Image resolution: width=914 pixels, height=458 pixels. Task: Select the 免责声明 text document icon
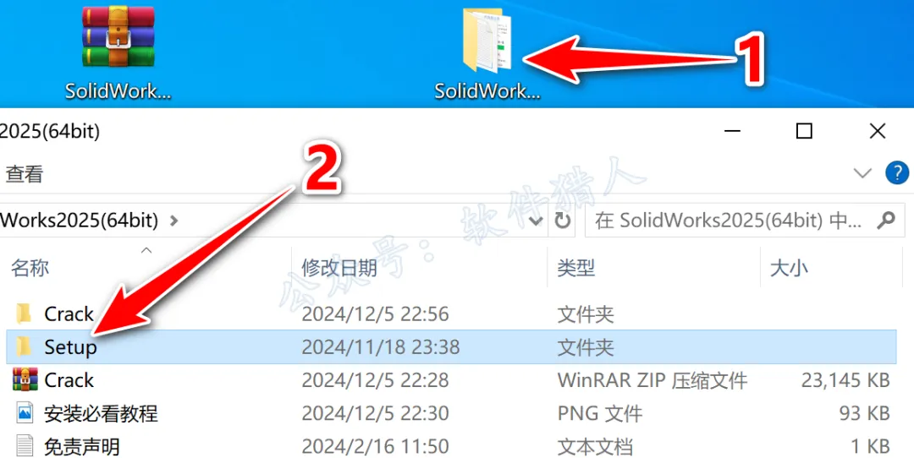tap(25, 446)
